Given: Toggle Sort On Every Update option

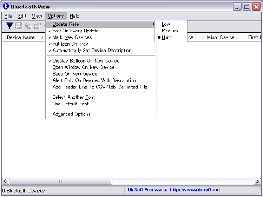Looking at the screenshot, I should coord(101,31).
